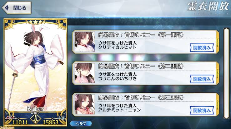The width and height of the screenshot is (231, 129).
Task: Select 簡易霊衣：首切りバニー（第一再臨）title text
Action: tap(141, 35)
